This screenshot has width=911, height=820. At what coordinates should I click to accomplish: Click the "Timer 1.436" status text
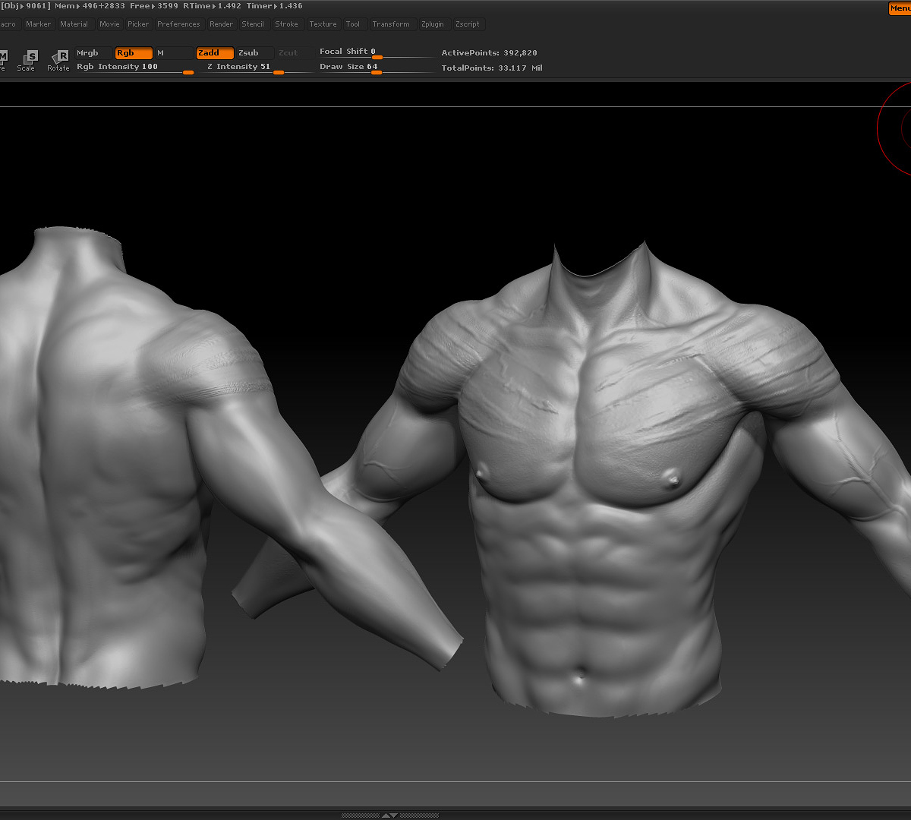[275, 6]
